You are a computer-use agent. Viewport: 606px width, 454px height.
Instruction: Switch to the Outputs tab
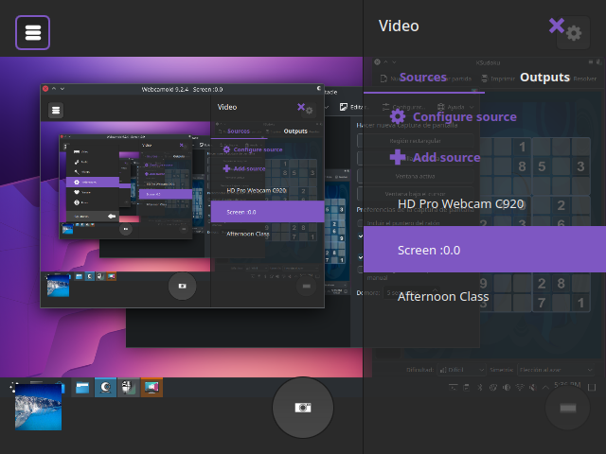(545, 78)
